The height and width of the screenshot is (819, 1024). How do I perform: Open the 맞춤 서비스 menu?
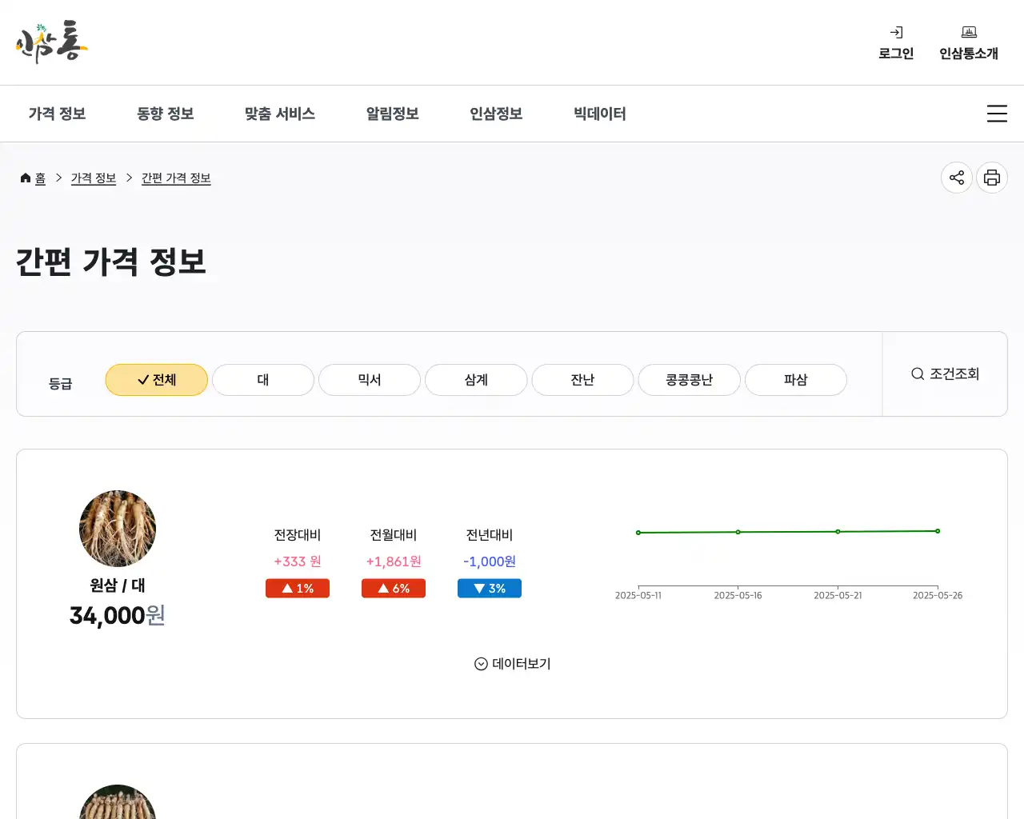click(x=280, y=114)
